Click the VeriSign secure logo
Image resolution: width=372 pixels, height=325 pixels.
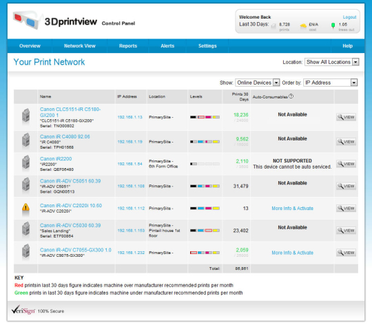(x=23, y=310)
